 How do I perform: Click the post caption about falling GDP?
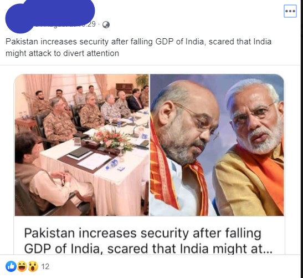pos(138,47)
